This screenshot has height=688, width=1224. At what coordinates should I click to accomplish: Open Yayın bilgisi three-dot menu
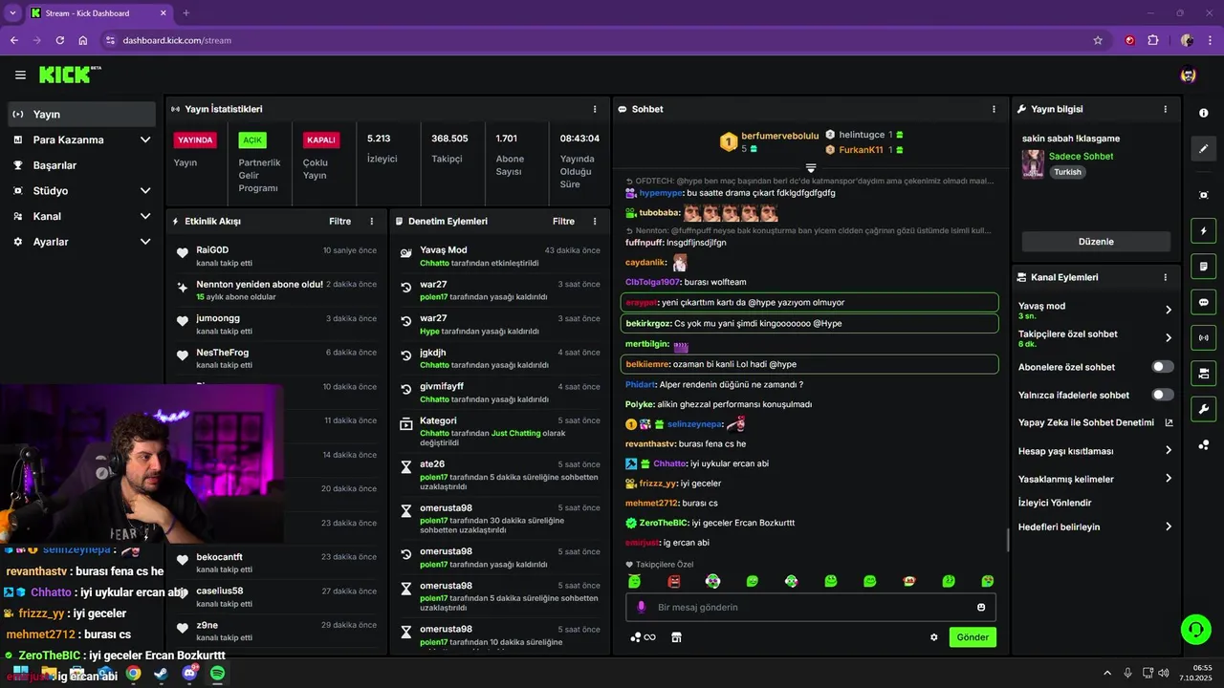click(x=1165, y=109)
